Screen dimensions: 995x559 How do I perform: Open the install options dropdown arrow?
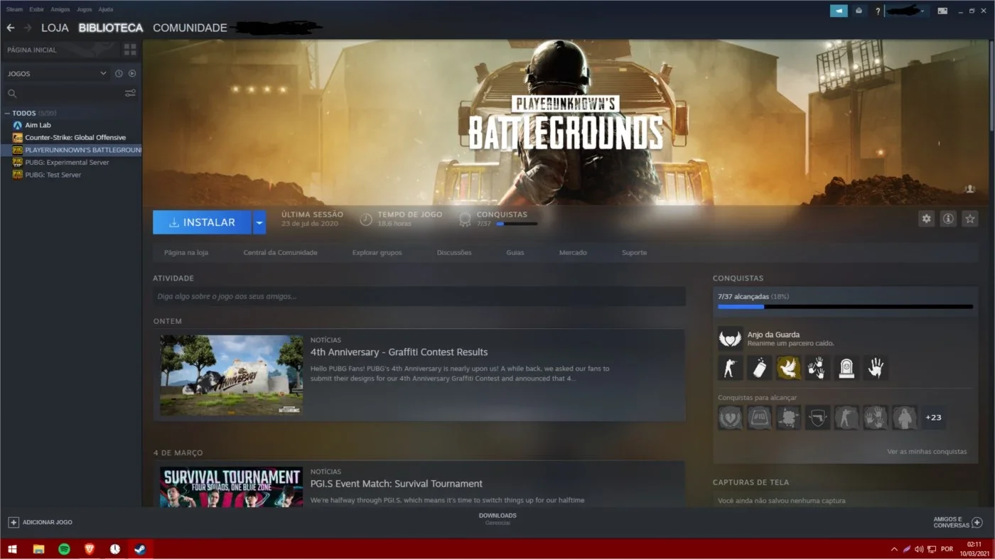(259, 222)
